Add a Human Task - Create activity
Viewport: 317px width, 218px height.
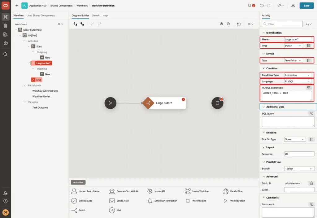85,191
